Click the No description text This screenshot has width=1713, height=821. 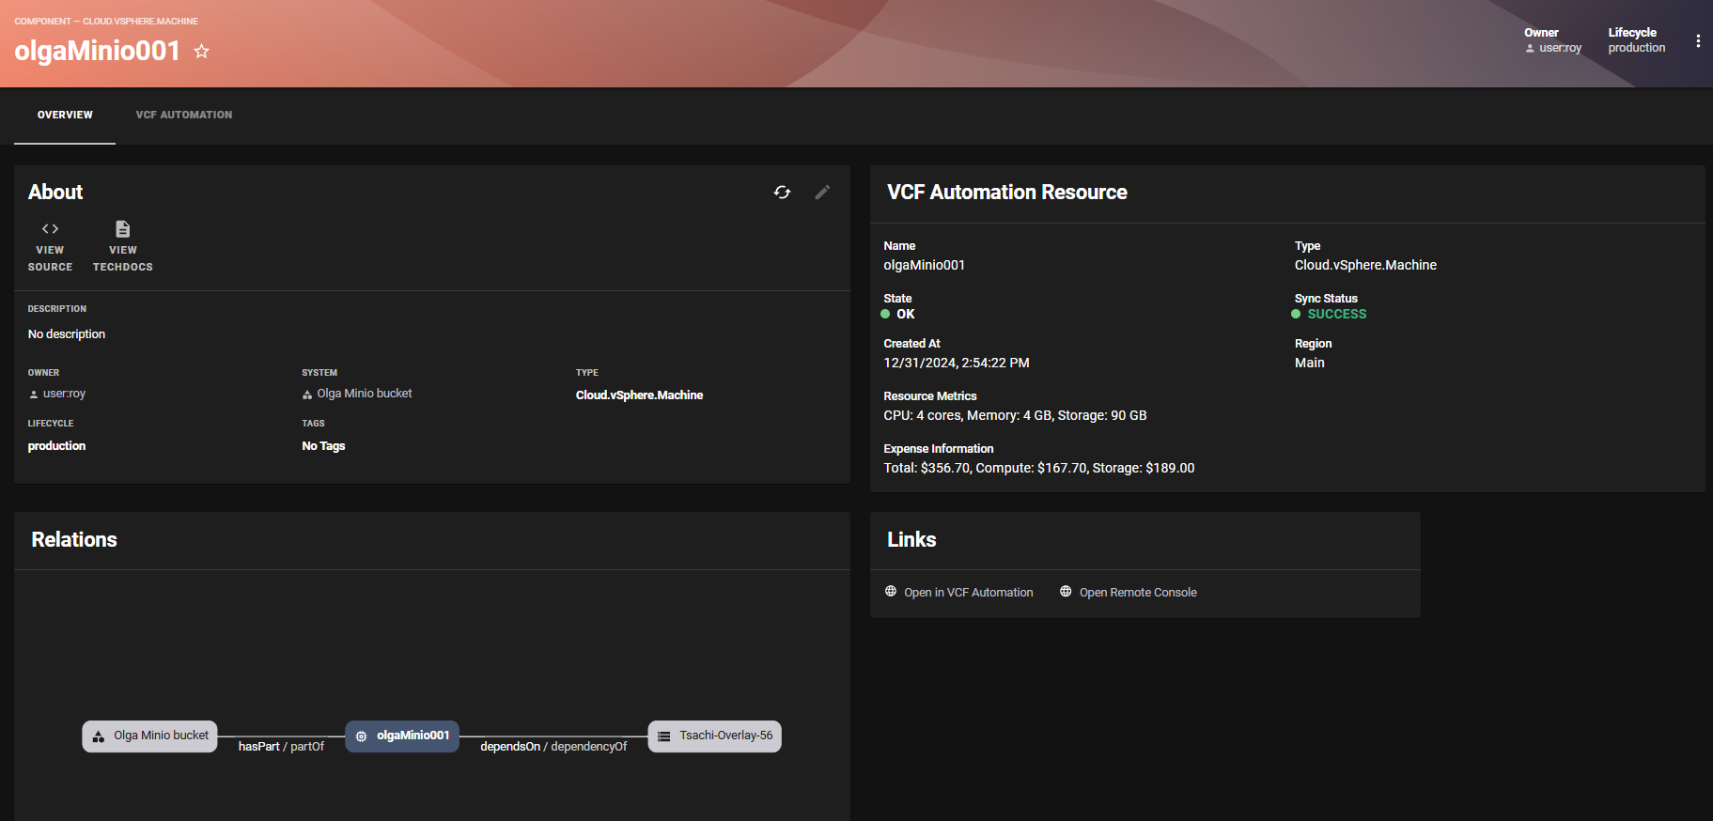pyautogui.click(x=66, y=334)
